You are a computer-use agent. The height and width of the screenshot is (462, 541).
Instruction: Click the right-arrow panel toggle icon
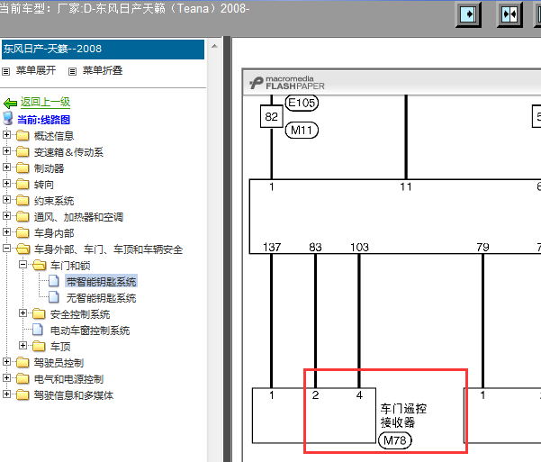point(468,14)
